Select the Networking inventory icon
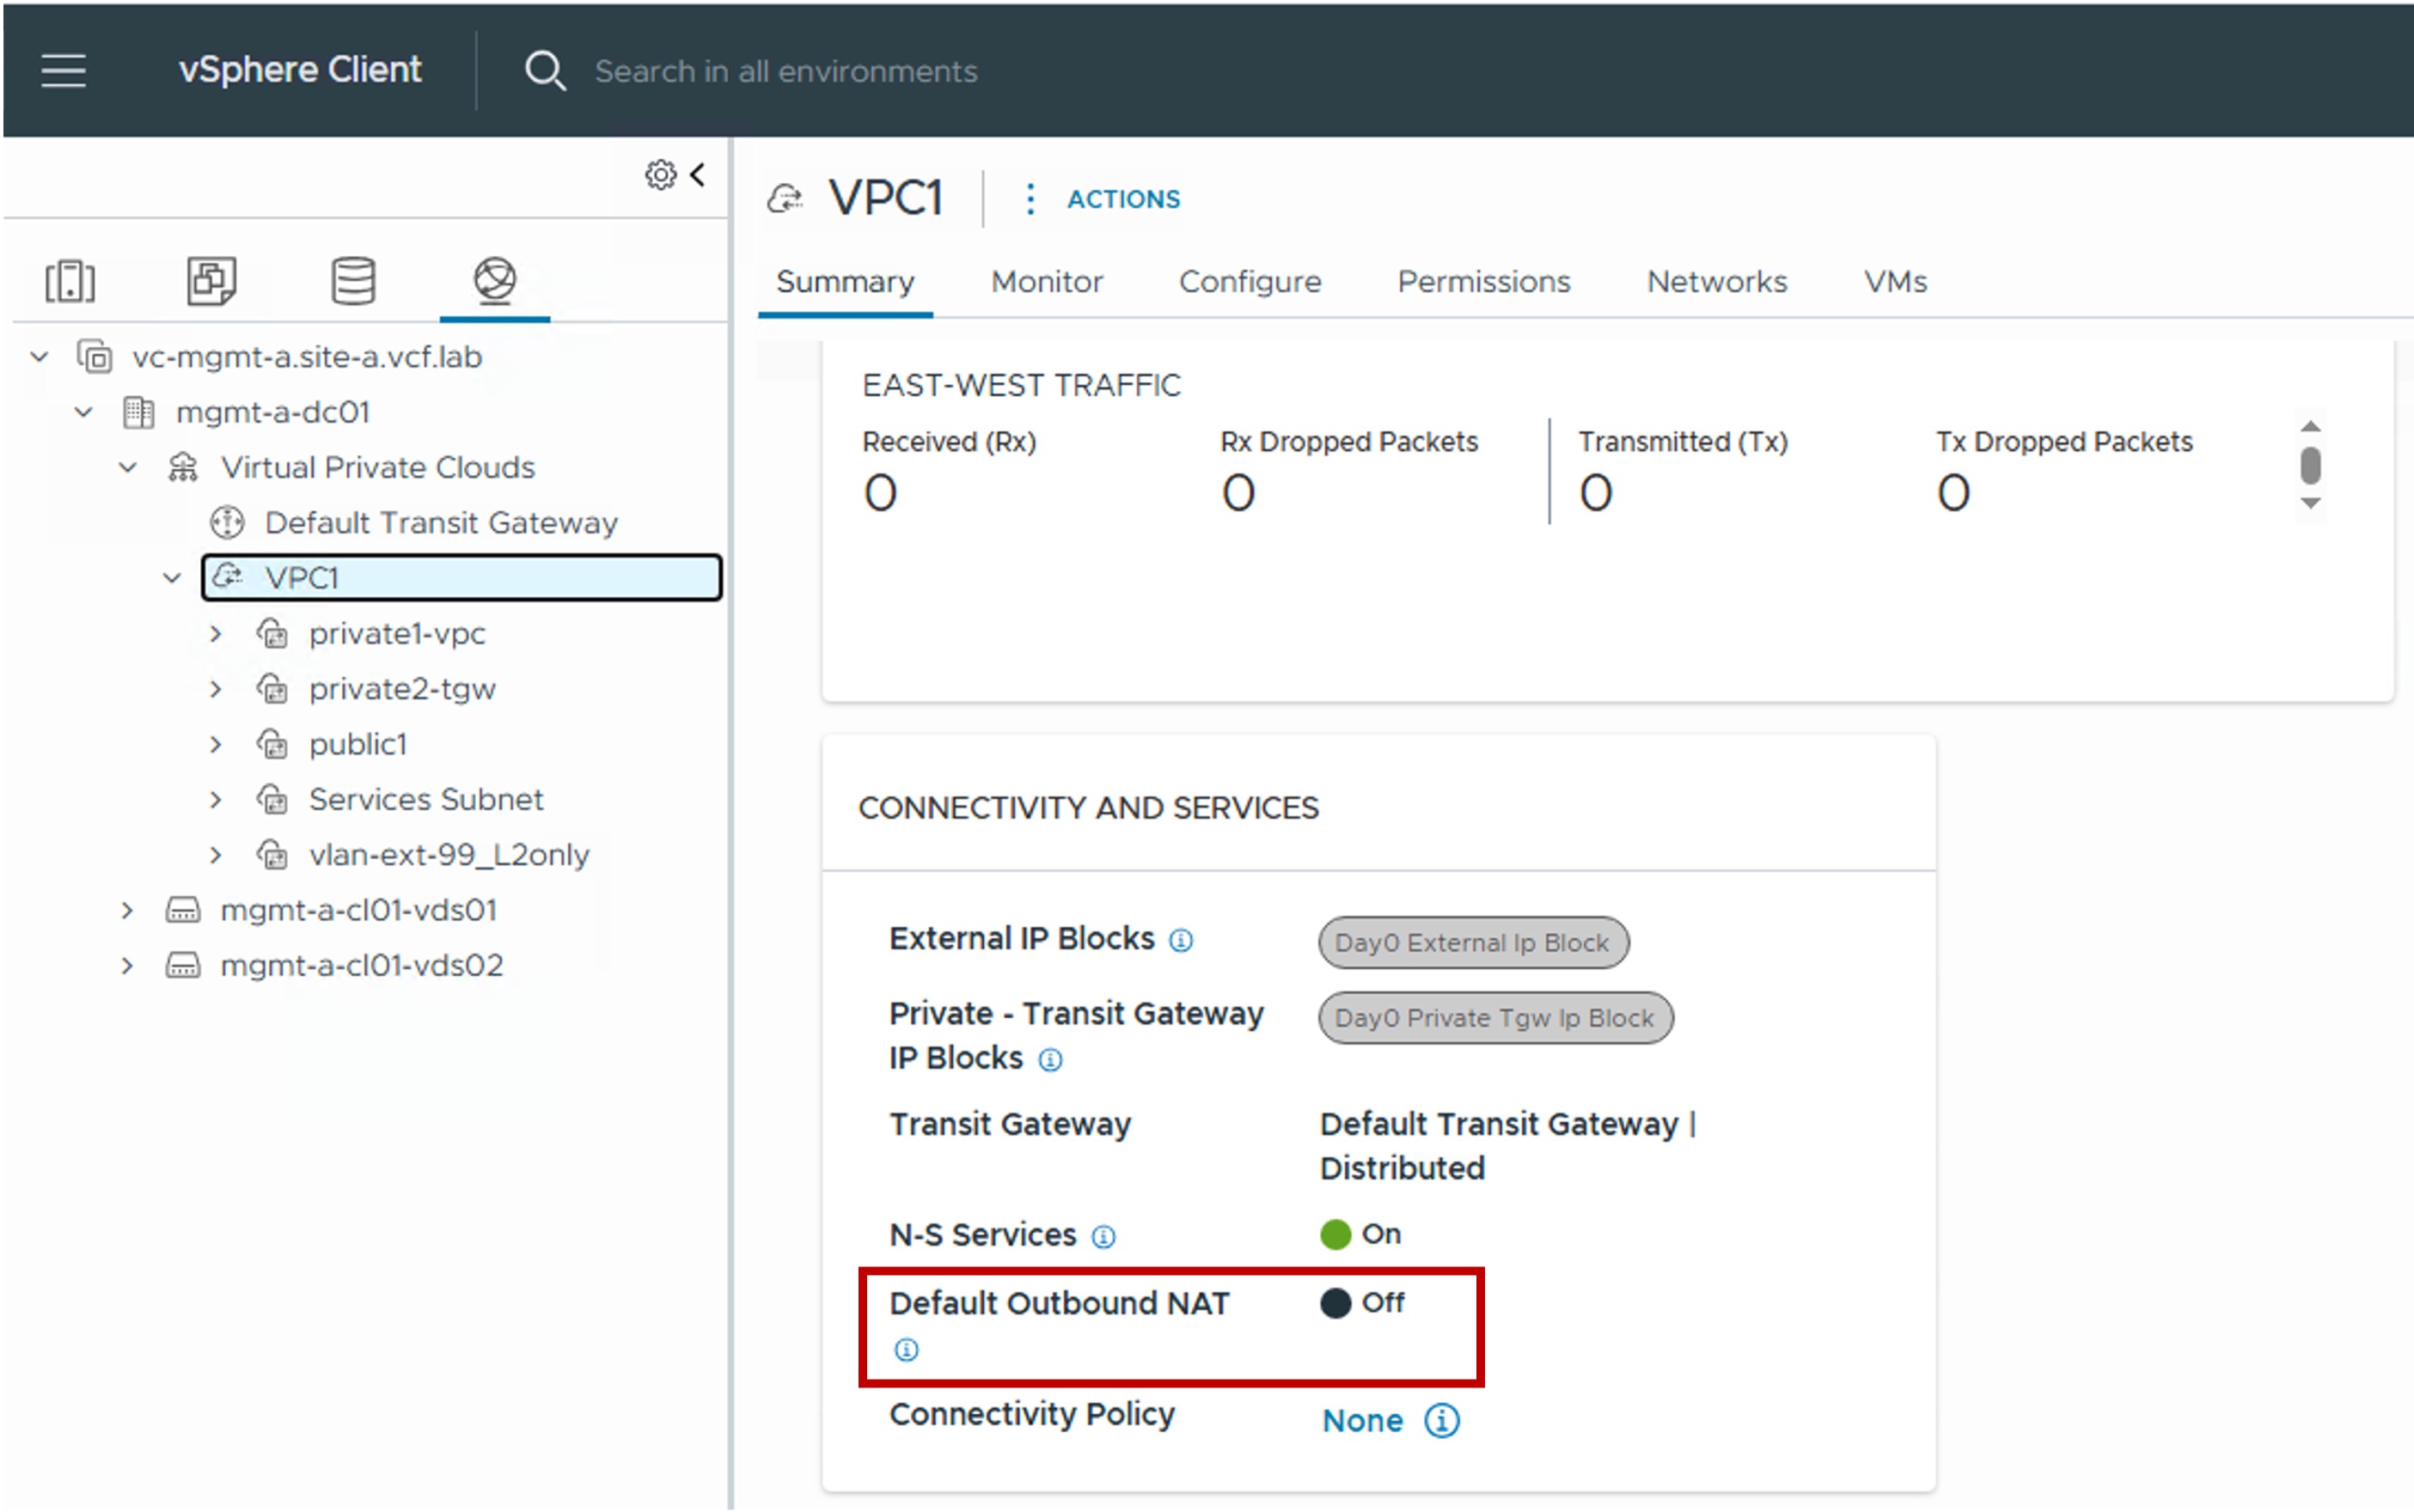This screenshot has height=1512, width=2414. point(494,281)
